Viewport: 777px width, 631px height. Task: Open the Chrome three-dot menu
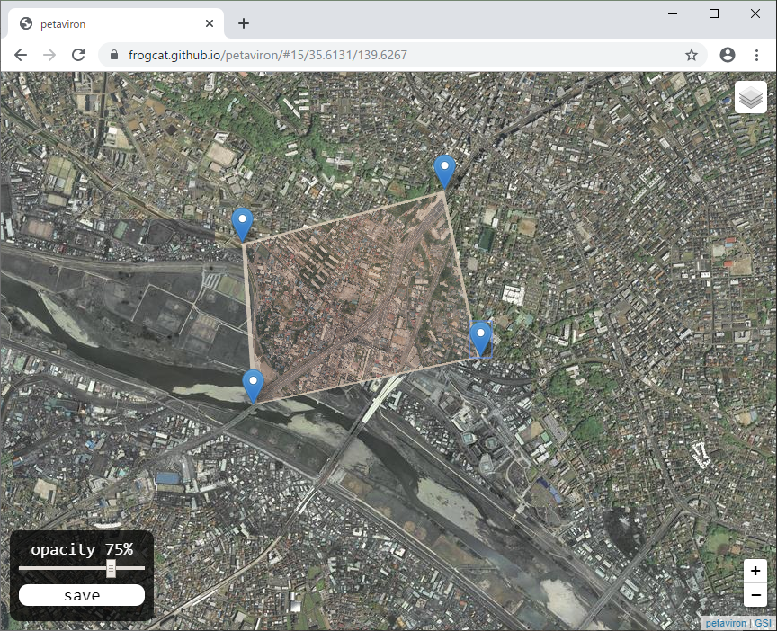[x=756, y=55]
